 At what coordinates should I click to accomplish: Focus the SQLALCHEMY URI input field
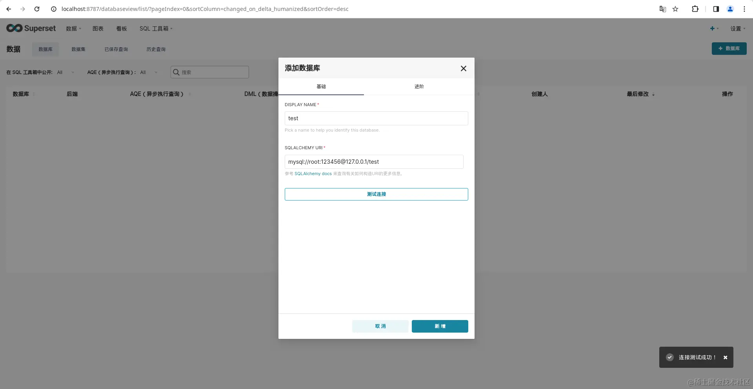click(x=374, y=162)
